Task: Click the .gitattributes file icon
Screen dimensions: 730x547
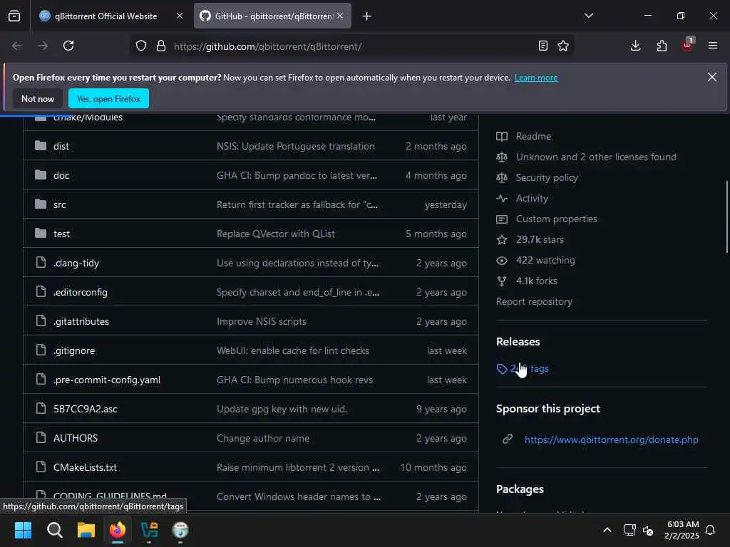Action: coord(41,321)
